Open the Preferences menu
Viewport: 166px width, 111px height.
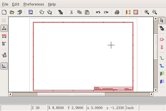[34, 4]
